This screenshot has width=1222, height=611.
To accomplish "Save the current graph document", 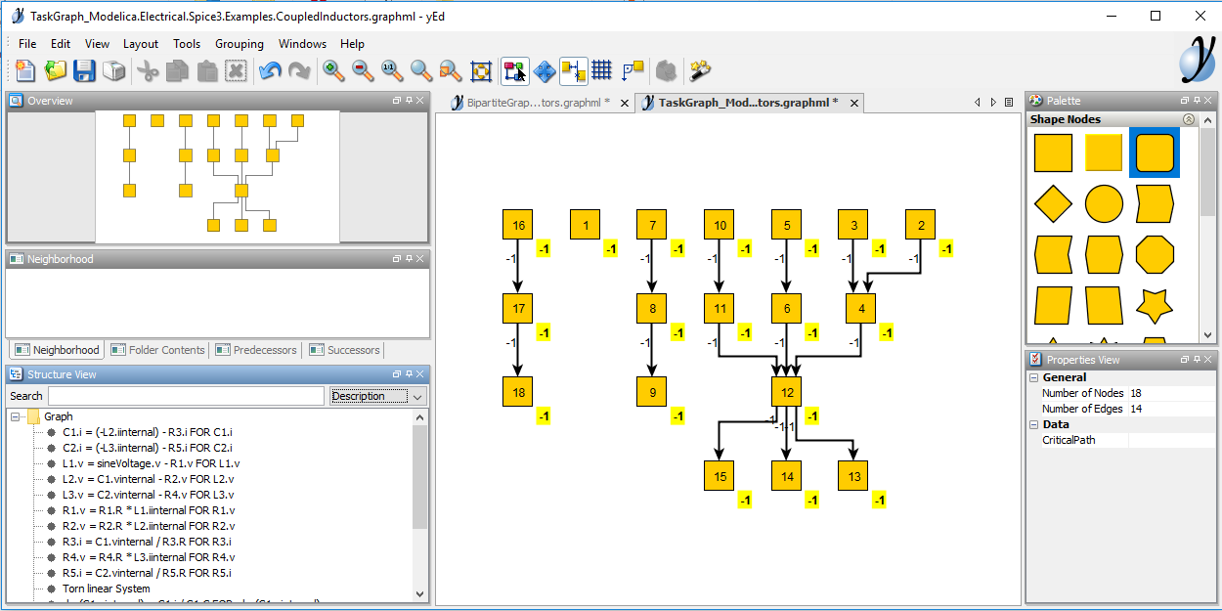I will (x=84, y=70).
